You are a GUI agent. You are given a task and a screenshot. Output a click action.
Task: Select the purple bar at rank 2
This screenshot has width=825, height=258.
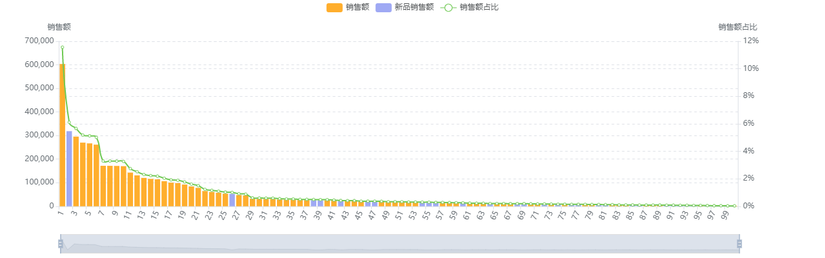pos(69,169)
